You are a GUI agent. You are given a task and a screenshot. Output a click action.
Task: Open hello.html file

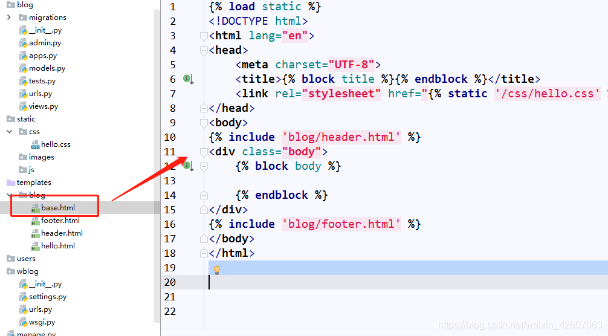58,246
